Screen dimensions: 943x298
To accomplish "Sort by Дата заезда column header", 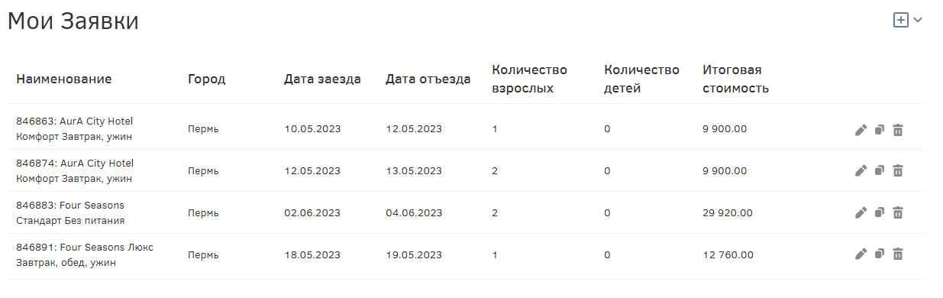I will pos(322,79).
